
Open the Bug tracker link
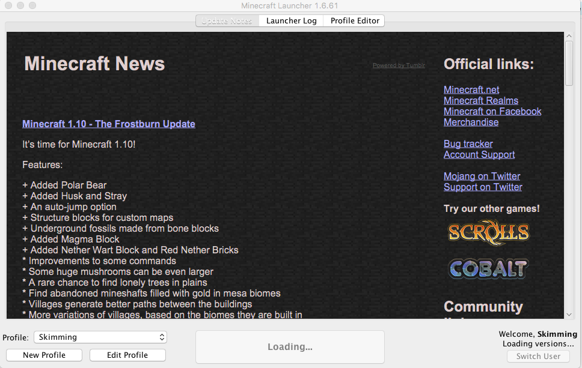[468, 143]
